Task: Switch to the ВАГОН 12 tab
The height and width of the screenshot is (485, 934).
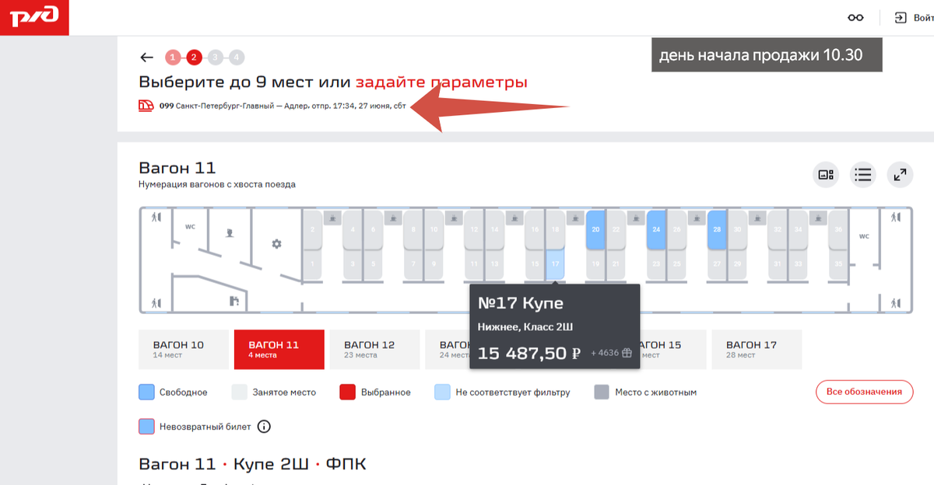Action: [374, 349]
